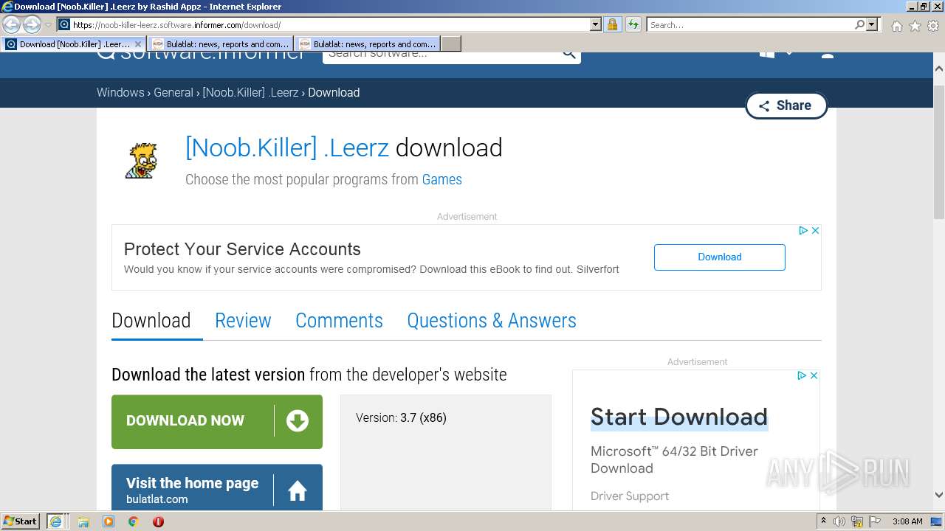The image size is (945, 531).
Task: Go to Windows breadcrumb link
Action: [x=120, y=93]
